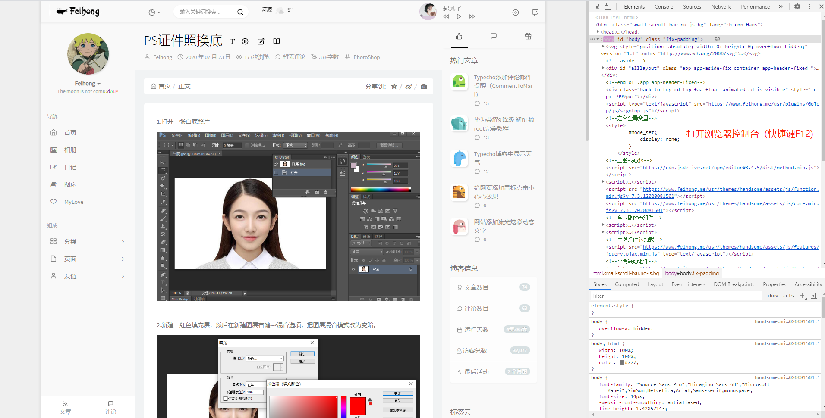The image size is (825, 418).
Task: Click the edit pencil icon beside title
Action: [x=261, y=41]
